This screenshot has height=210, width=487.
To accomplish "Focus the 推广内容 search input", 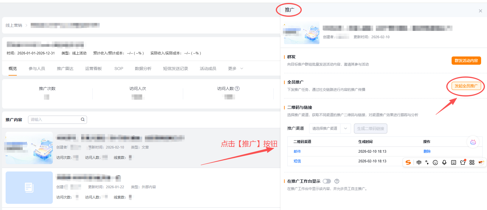I will pos(58,120).
